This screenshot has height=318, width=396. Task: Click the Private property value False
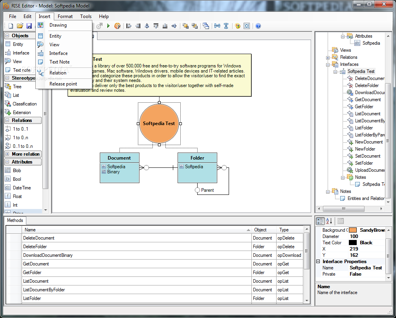367,274
